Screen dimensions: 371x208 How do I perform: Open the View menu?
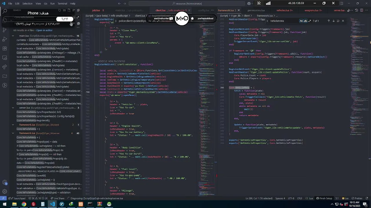click(x=38, y=3)
